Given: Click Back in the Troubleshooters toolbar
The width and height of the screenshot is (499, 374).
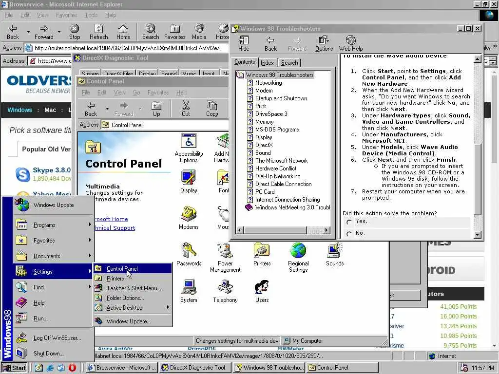Looking at the screenshot, I should click(270, 43).
